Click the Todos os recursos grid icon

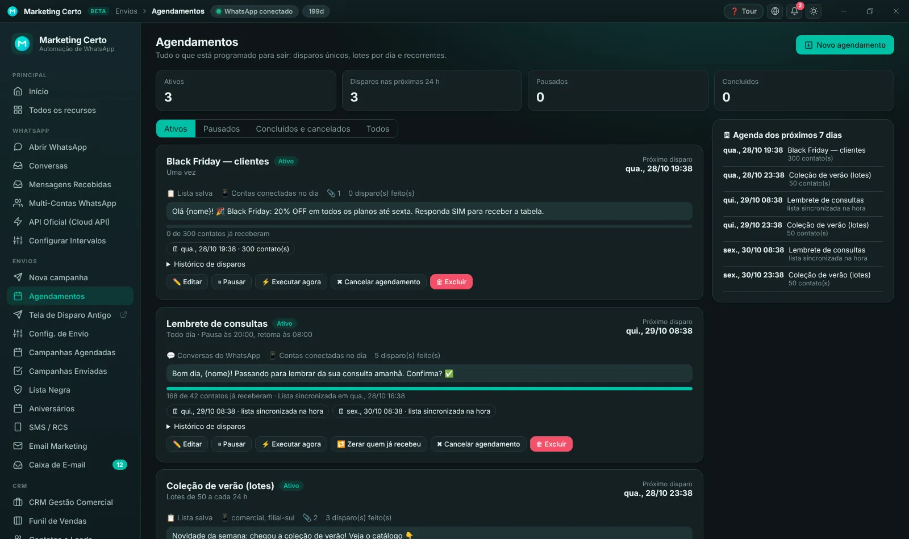18,110
